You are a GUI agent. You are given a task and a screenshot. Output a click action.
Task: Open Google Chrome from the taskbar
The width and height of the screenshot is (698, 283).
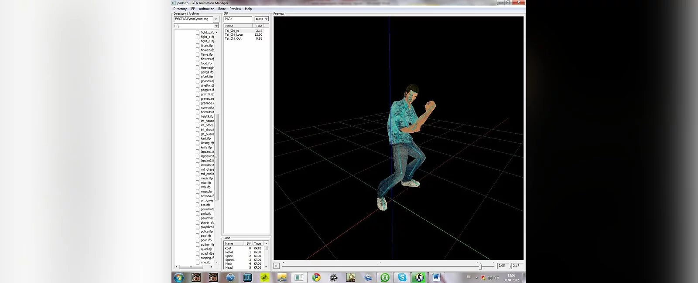(x=316, y=277)
